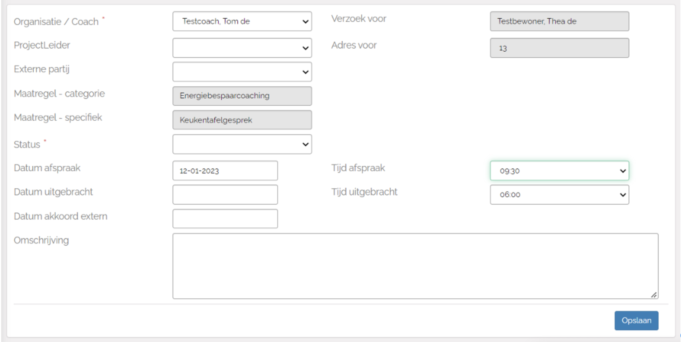
Task: Click the Adres voor field
Action: tap(559, 48)
